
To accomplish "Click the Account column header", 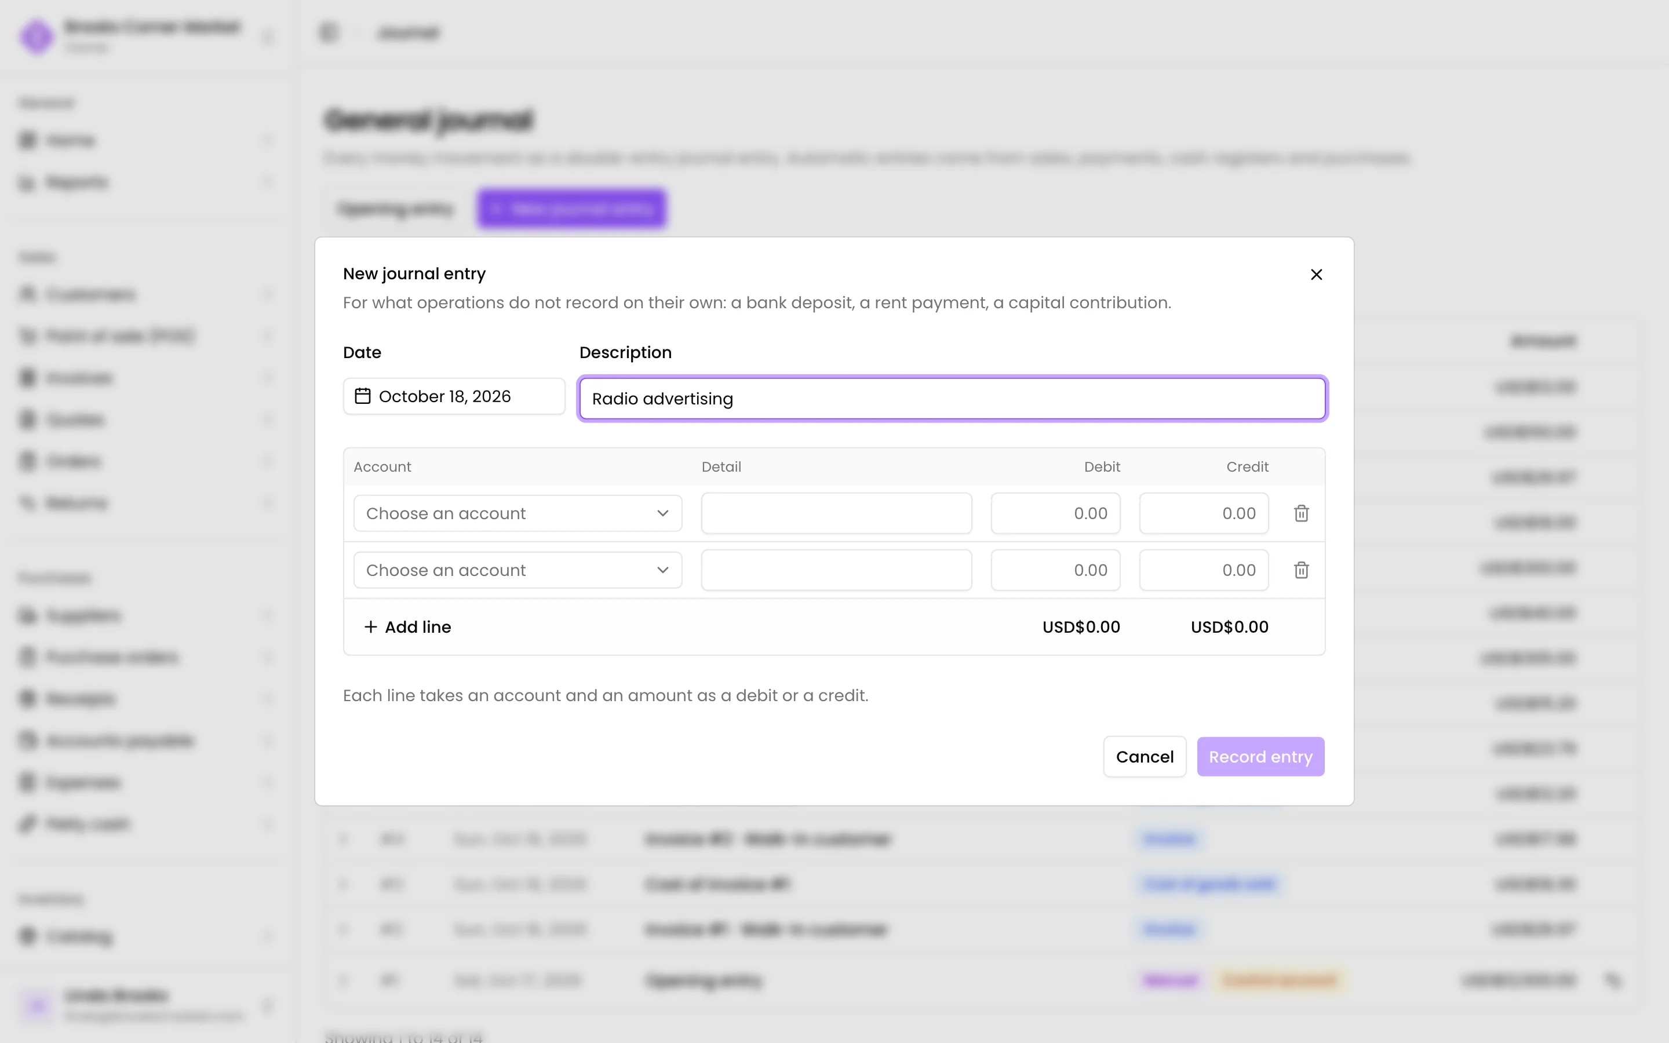I will pos(382,467).
